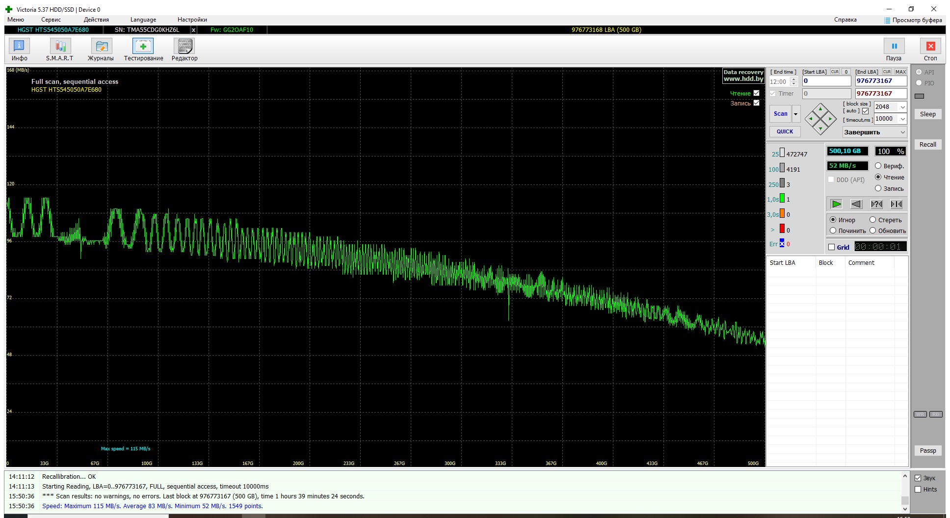
Task: Open the Журналы logs icon
Action: [x=101, y=50]
